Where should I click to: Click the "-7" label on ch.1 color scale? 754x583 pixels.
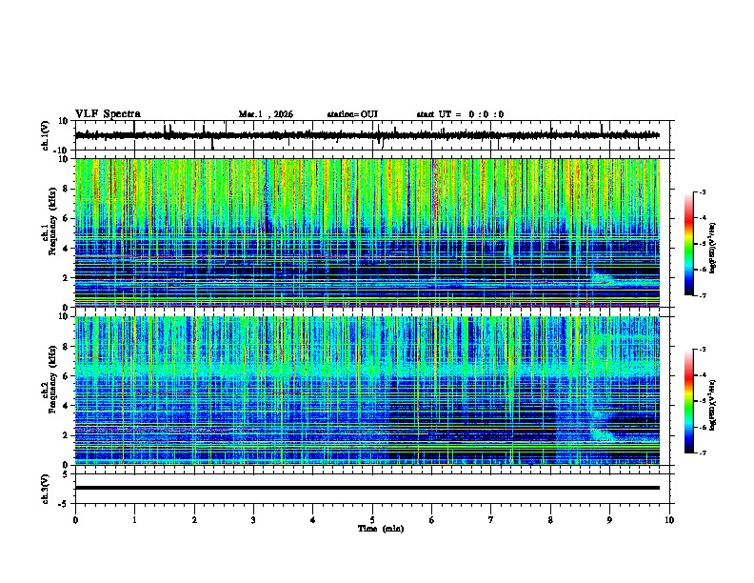(703, 295)
